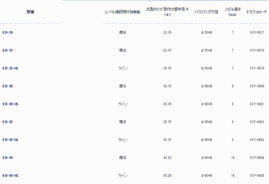269x184 pixels.
Task: Click the 817-9379 Trusco code
Action: [257, 68]
